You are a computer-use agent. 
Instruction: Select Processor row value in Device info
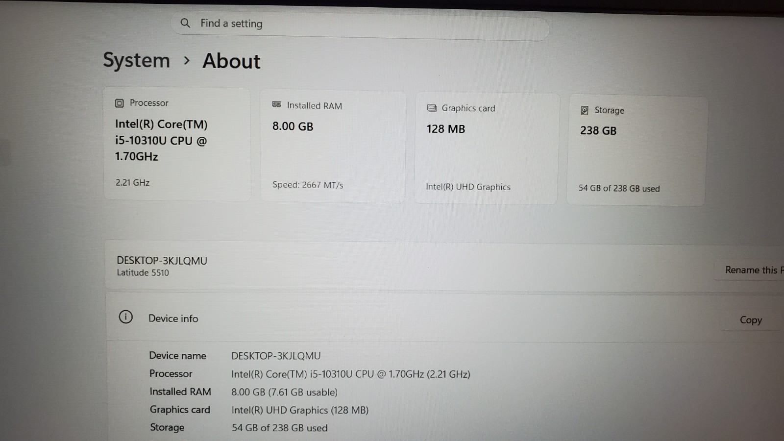click(x=350, y=374)
